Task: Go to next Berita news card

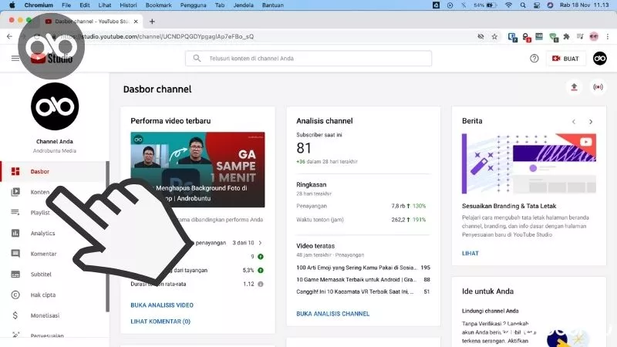Action: (x=591, y=122)
